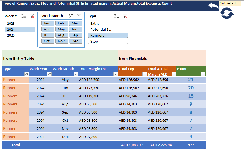Choose Potential St. in Type slicer
This screenshot has height=157, width=244.
point(108,30)
